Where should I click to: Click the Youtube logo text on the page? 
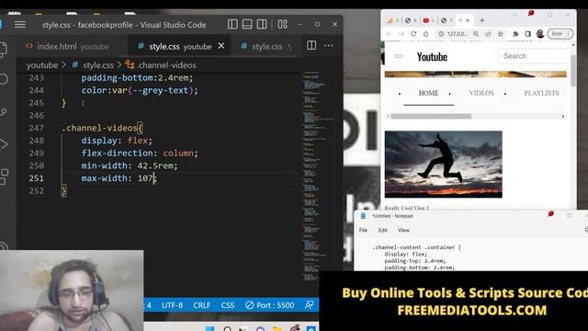coord(432,57)
